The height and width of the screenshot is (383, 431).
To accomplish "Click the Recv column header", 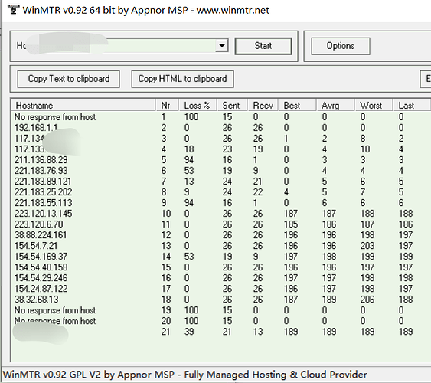I will click(263, 105).
